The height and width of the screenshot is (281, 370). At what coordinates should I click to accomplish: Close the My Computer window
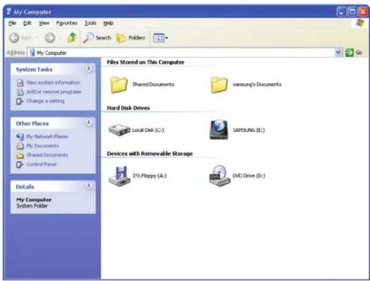click(363, 11)
